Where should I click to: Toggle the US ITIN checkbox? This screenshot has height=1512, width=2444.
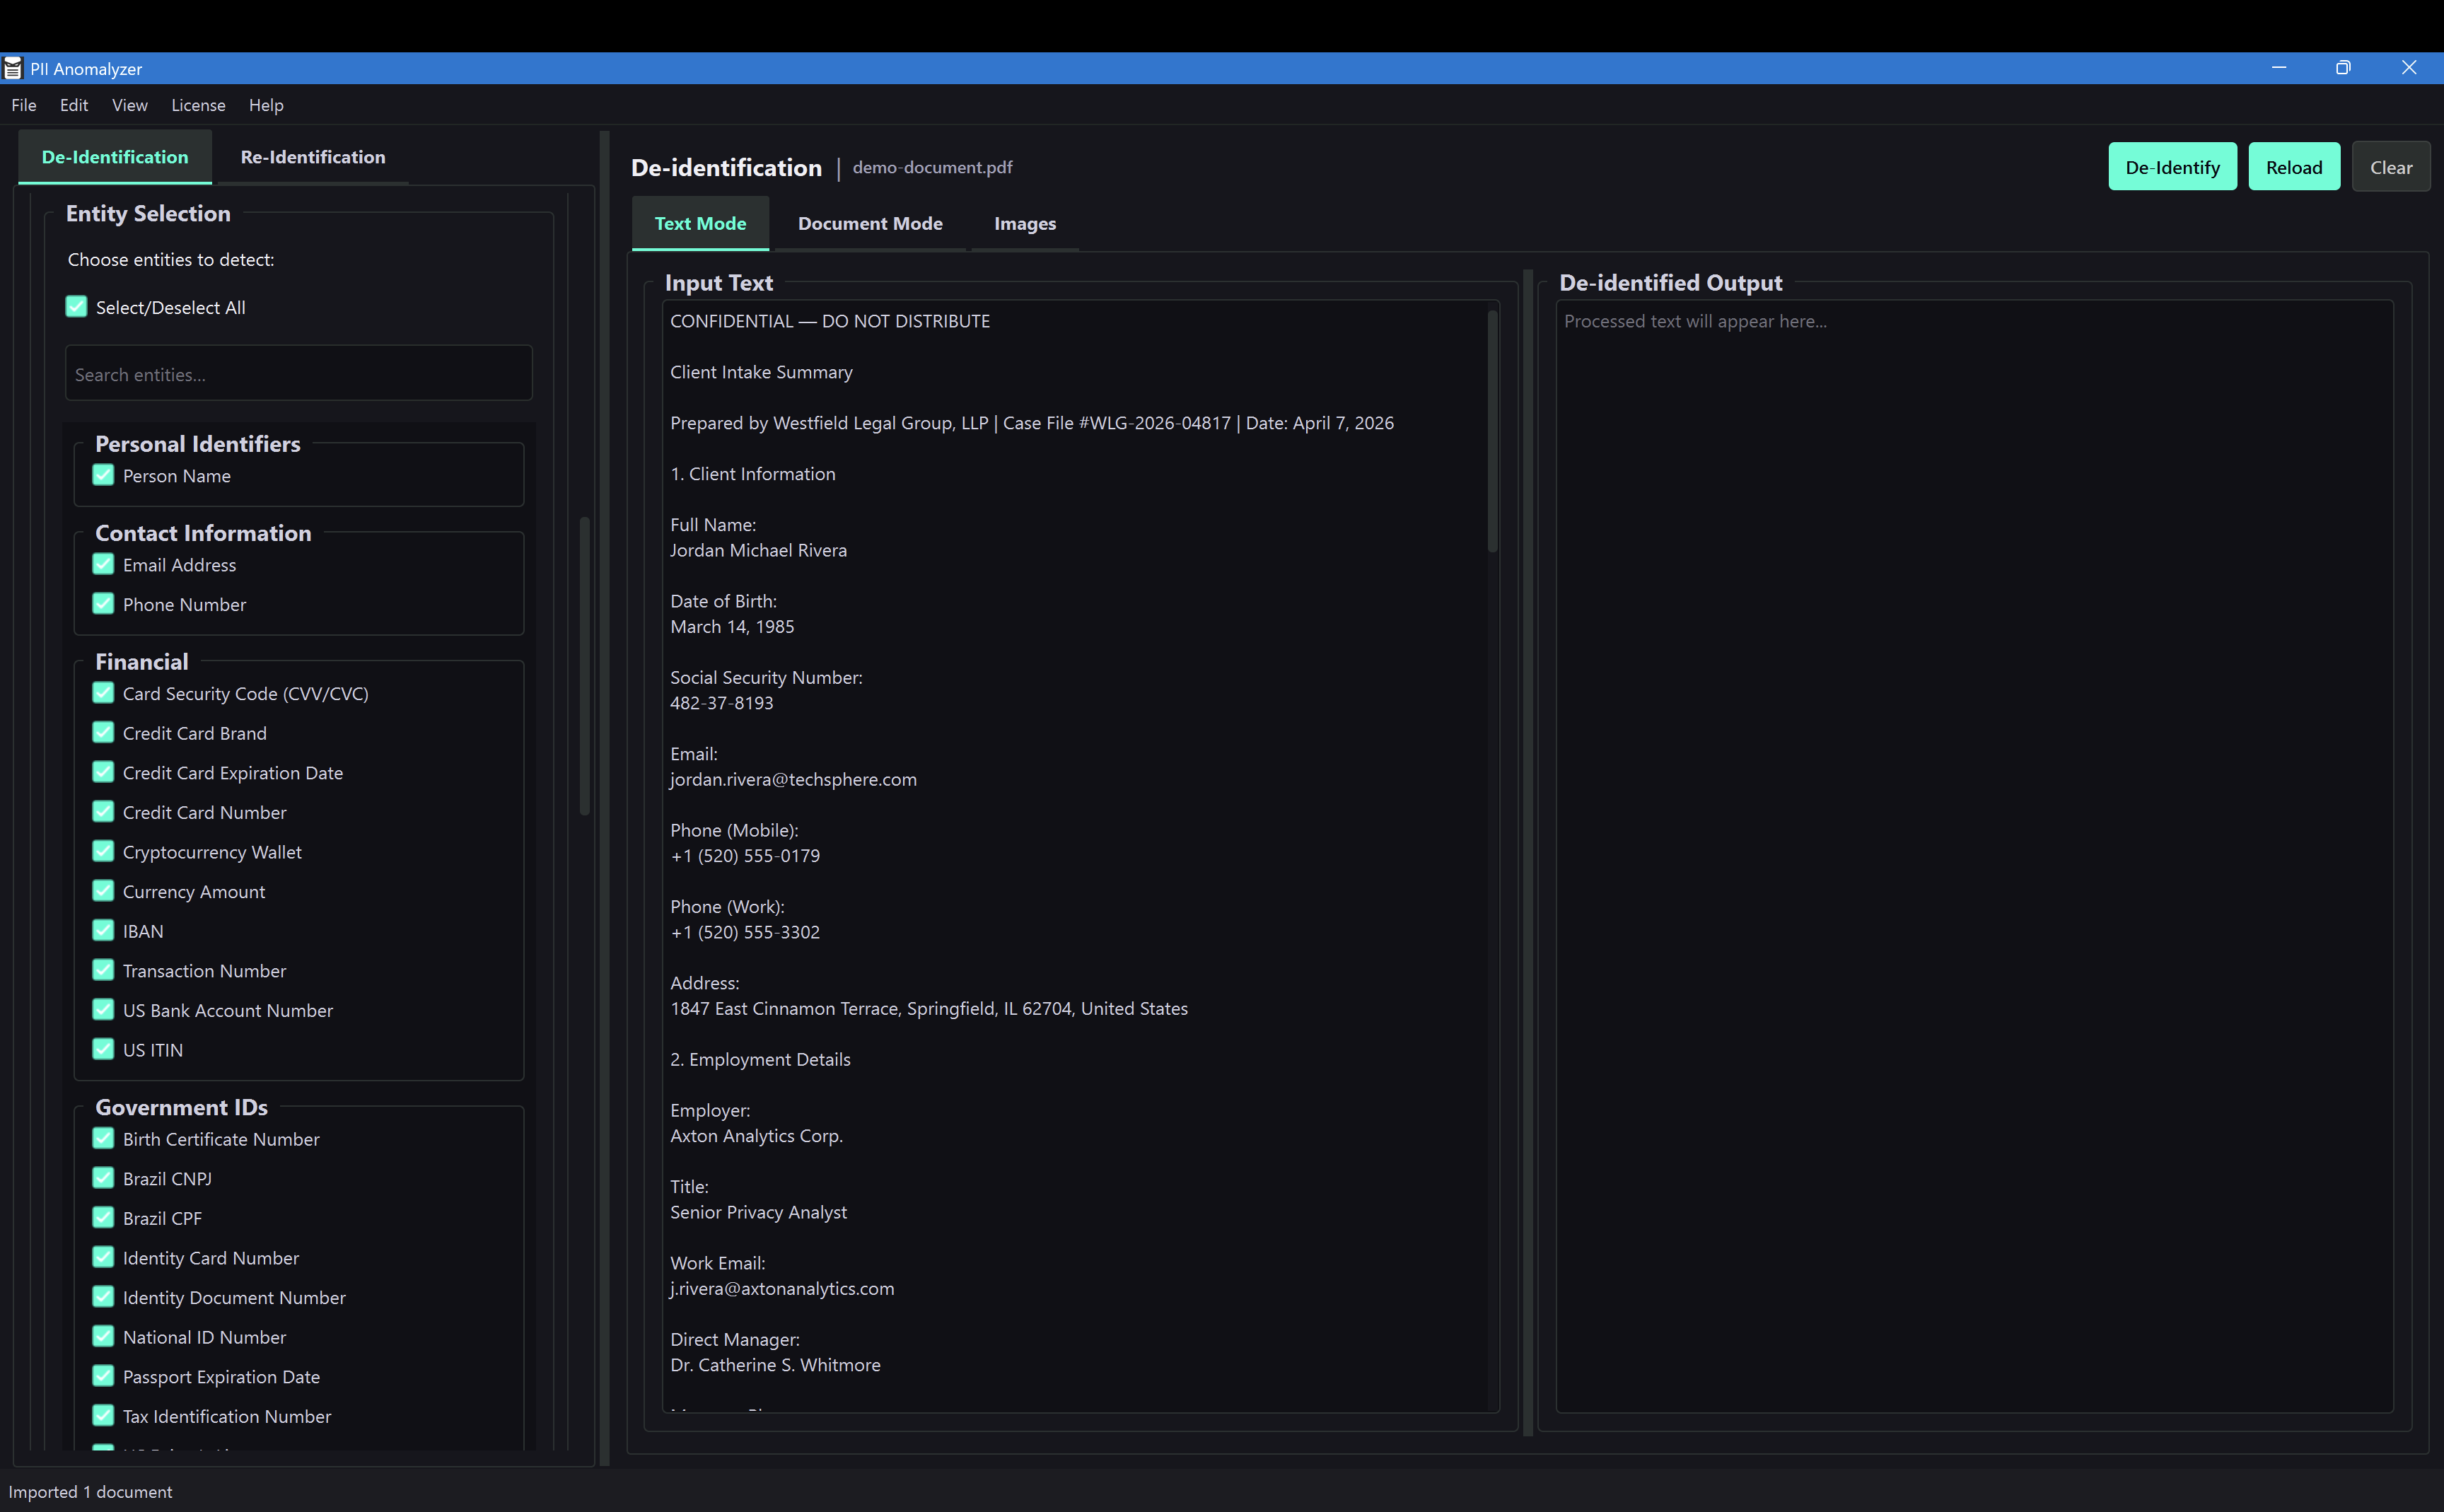click(x=103, y=1049)
